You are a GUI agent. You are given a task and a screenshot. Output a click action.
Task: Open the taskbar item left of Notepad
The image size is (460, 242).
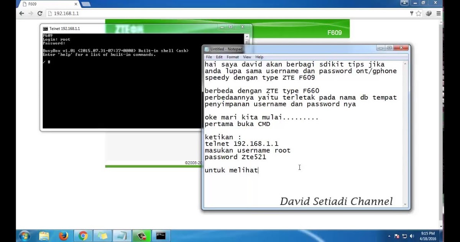pyautogui.click(x=103, y=236)
